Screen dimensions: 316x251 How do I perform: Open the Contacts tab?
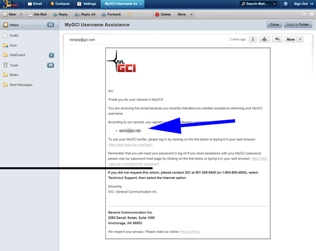click(x=60, y=4)
